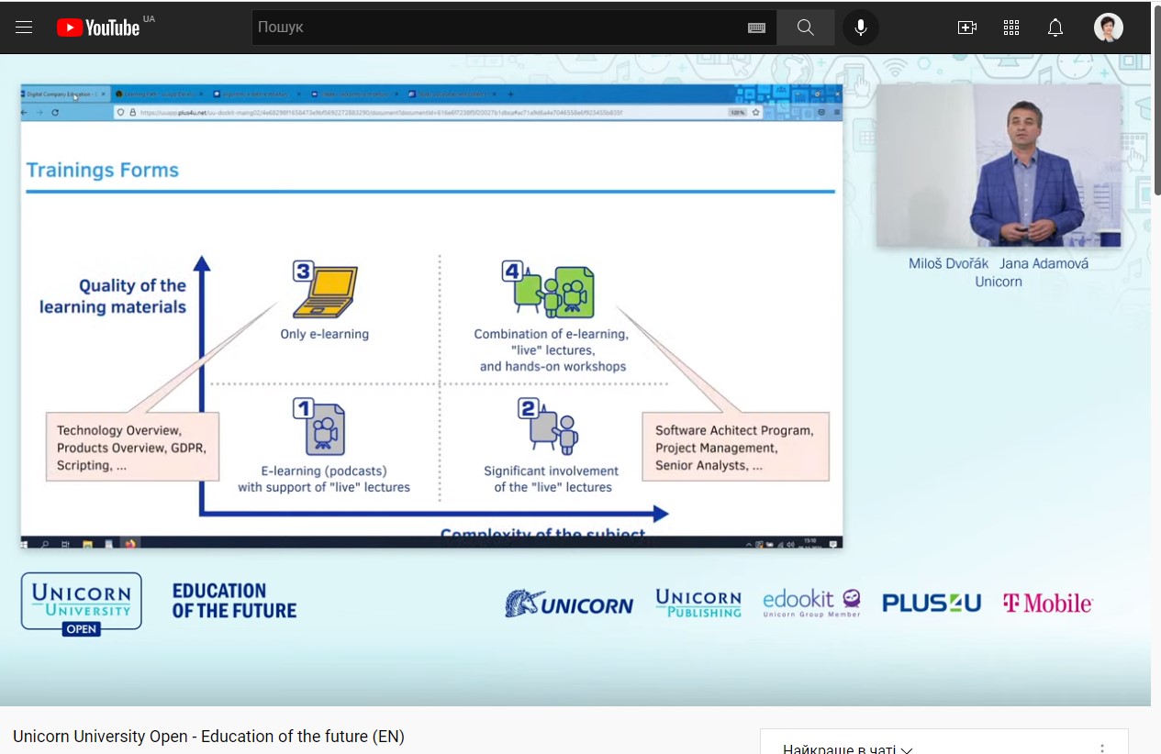Click the Quality of the learning materials label
Viewport: 1161px width, 754px height.
pos(113,296)
